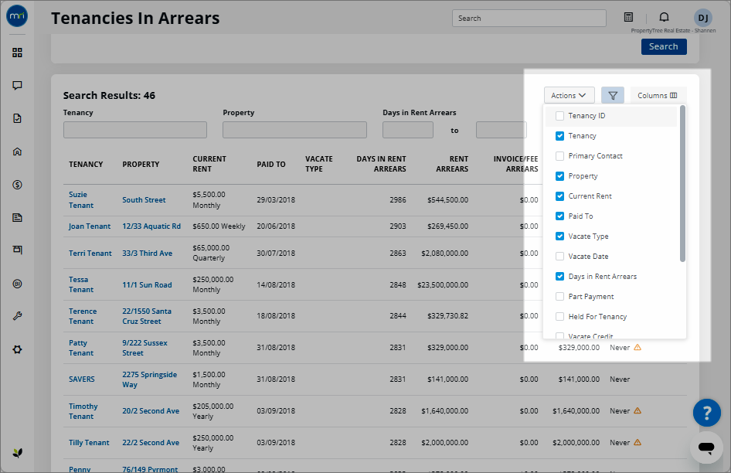The width and height of the screenshot is (731, 473).
Task: Enable the Held For Tenancy column checkbox
Action: [x=560, y=316]
